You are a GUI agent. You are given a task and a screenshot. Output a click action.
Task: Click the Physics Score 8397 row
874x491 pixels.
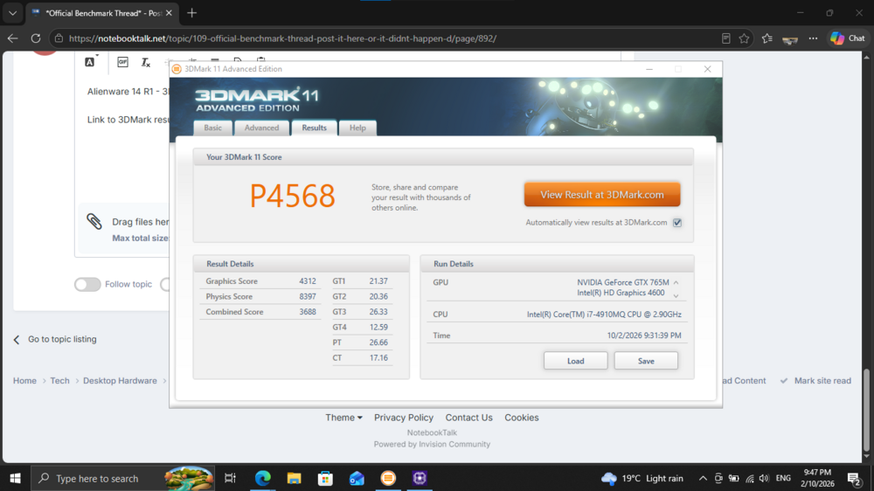[x=260, y=296]
